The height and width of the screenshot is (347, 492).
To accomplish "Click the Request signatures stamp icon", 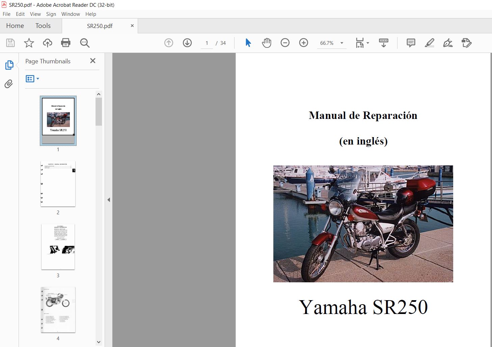I will pyautogui.click(x=466, y=43).
